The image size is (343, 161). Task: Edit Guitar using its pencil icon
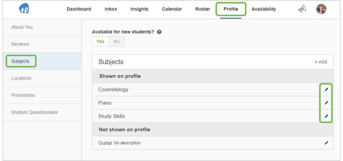(326, 143)
